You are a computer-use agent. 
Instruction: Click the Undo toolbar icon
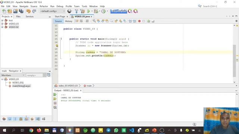pyautogui.click(x=28, y=11)
